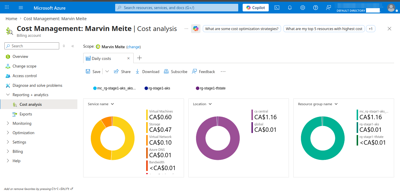Viewport: 400px width, 192px height.
Task: Click the Save toolbar button
Action: tap(93, 72)
